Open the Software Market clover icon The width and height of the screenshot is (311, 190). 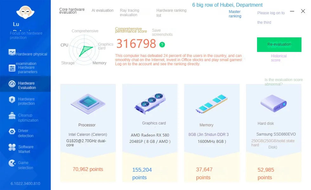(12, 147)
